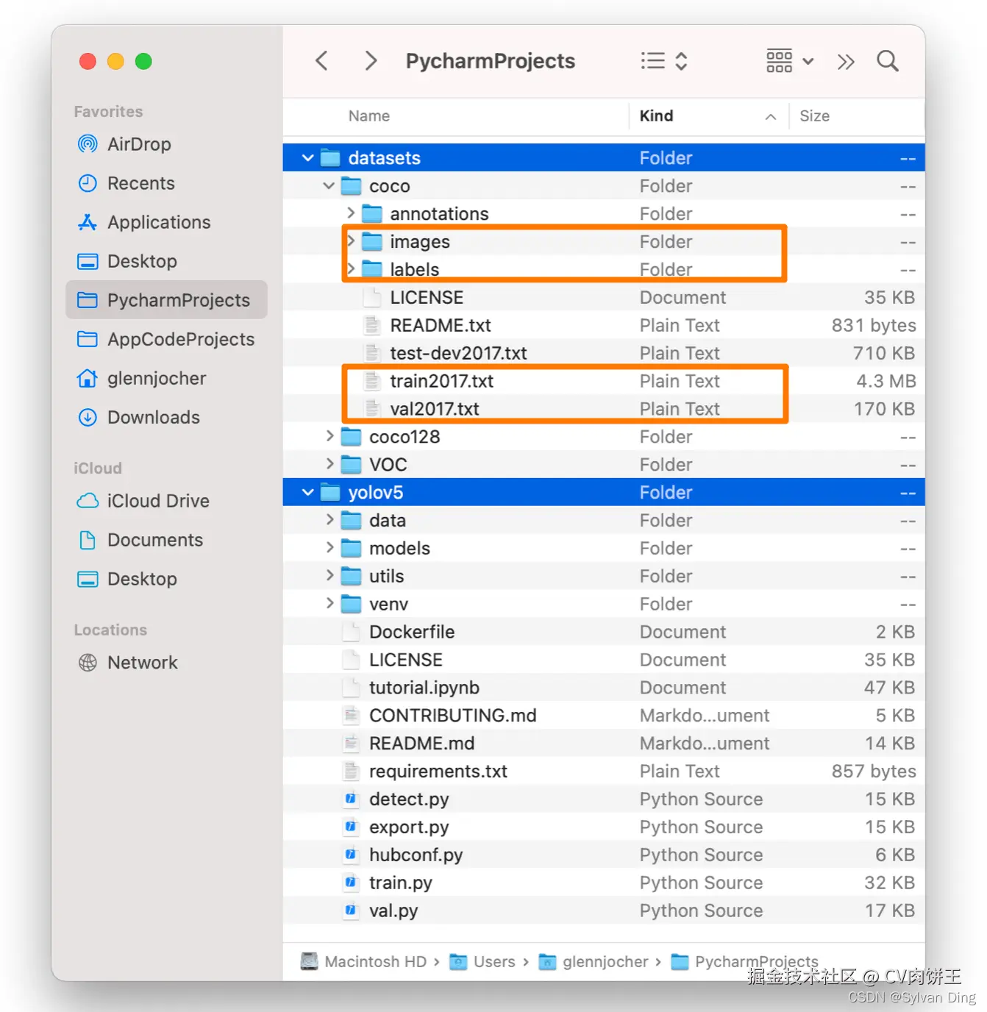Select the yolov5 LICENSE file (35 KB)
Viewport: 987px width, 1012px height.
pyautogui.click(x=604, y=660)
